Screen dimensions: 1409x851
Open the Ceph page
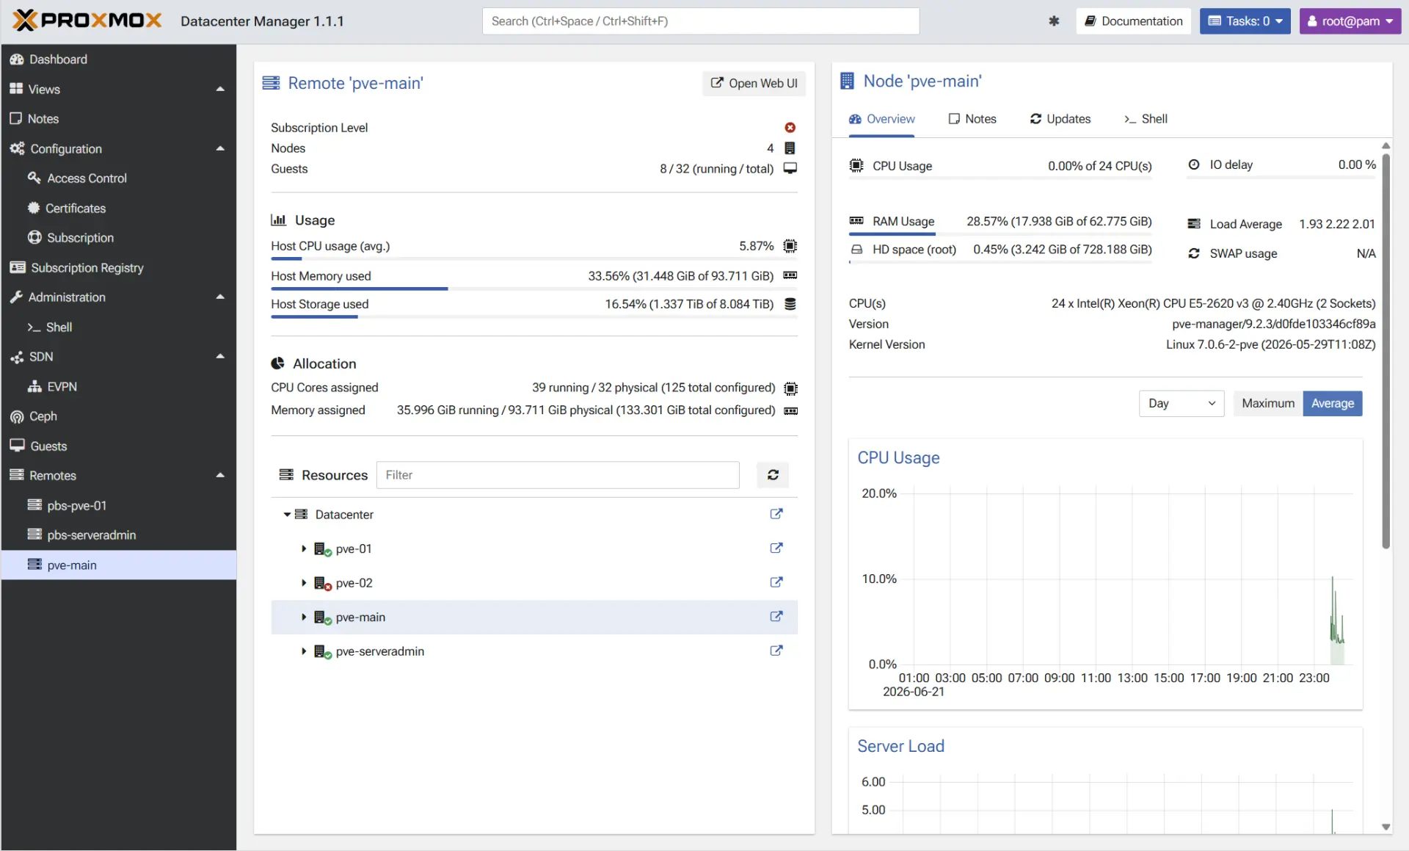click(x=118, y=416)
